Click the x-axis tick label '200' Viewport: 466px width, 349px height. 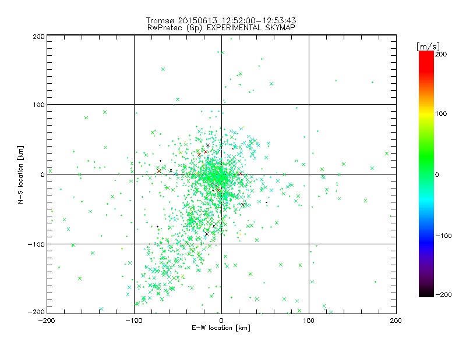coord(396,320)
